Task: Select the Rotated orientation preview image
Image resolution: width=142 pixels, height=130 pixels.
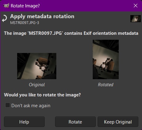Action: 106,59
